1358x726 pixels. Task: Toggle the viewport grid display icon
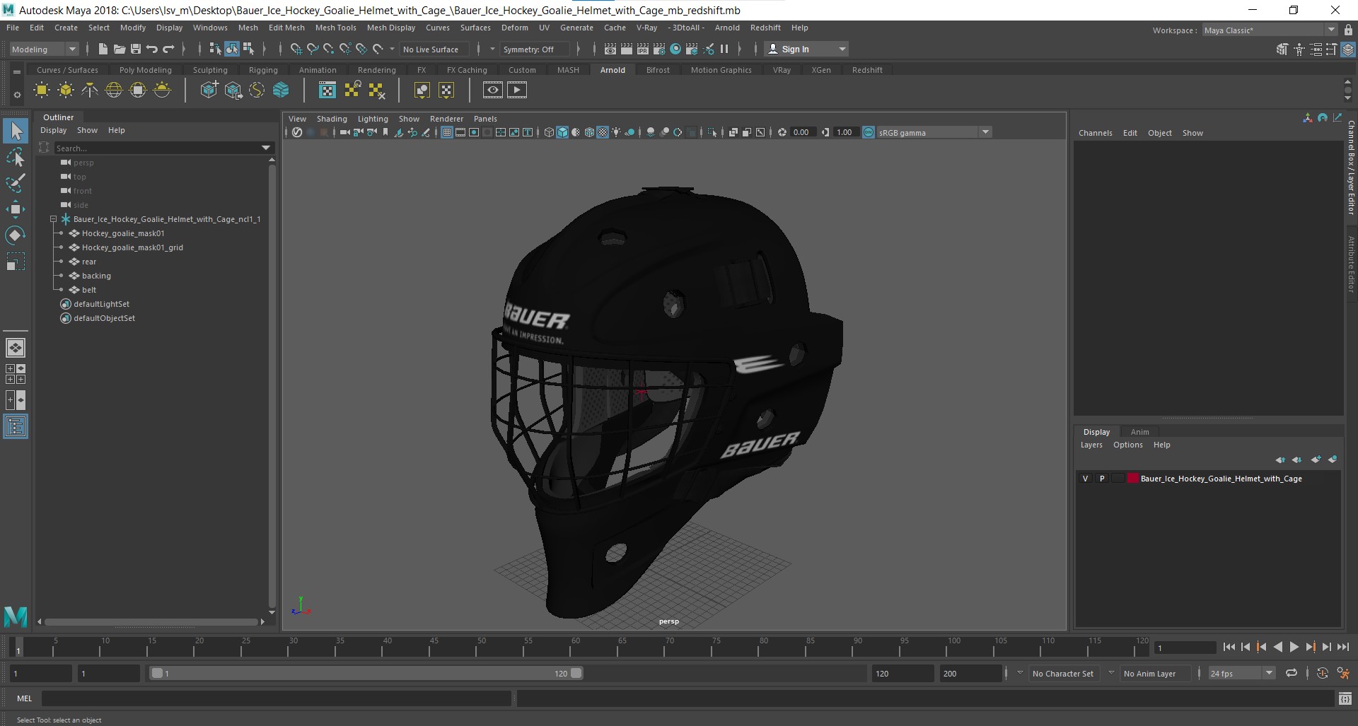(x=447, y=132)
